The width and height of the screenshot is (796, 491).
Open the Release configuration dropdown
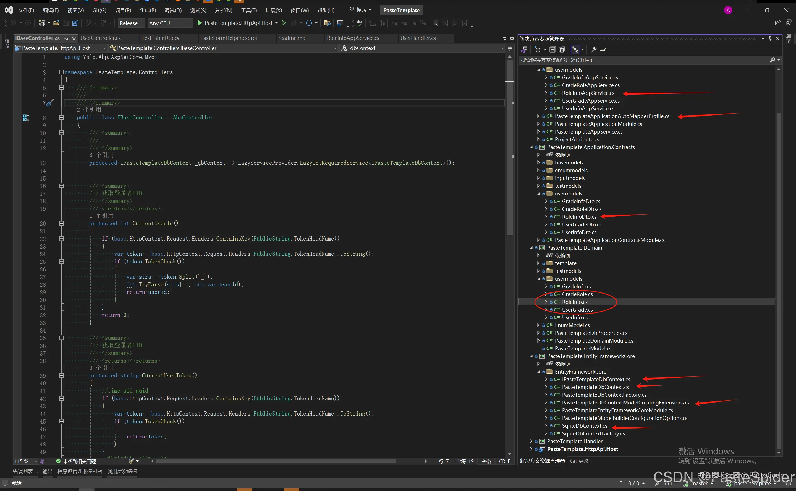tap(131, 23)
